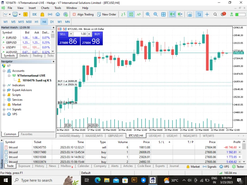Take a chart screenshot with camera icon
247x185 pixels.
click(190, 14)
